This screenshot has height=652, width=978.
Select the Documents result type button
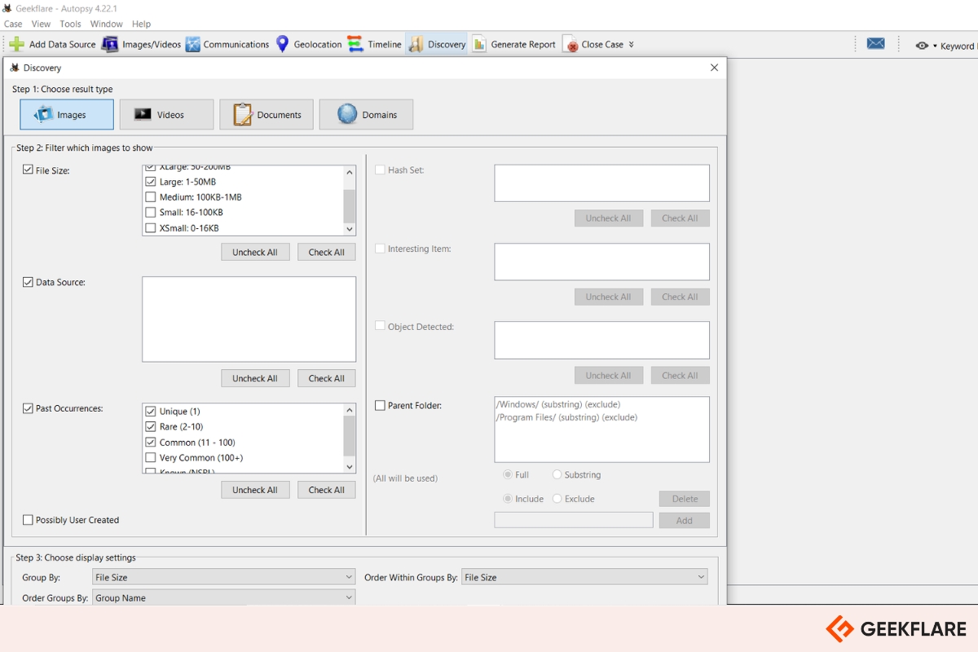click(267, 115)
